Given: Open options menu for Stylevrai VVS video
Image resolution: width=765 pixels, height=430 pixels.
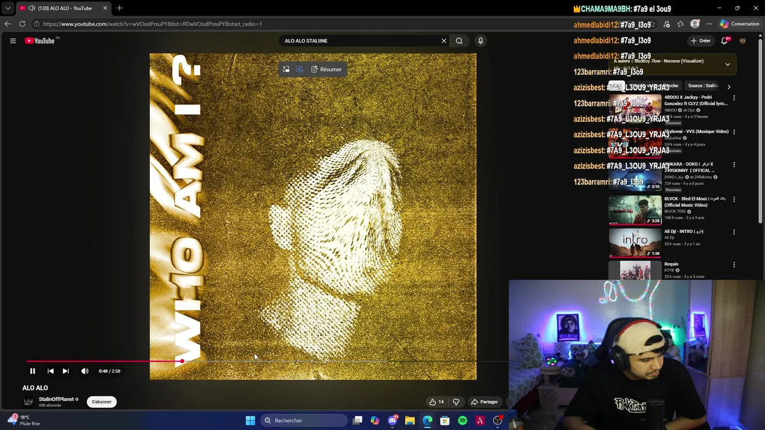Looking at the screenshot, I should click(x=734, y=132).
